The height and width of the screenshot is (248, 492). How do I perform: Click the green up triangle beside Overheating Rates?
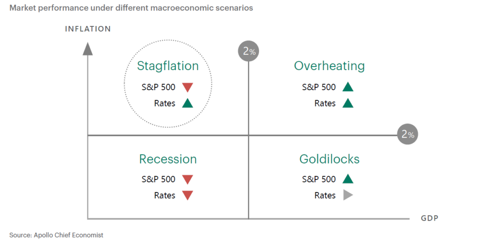[x=348, y=103]
